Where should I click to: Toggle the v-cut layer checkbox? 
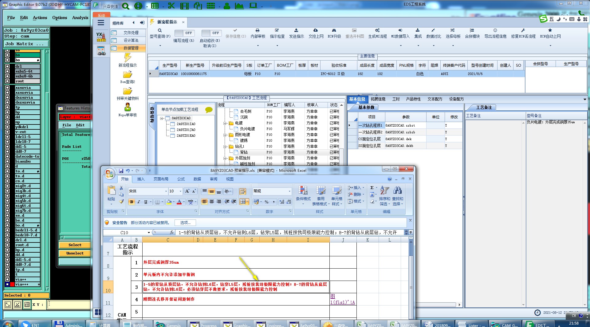pyautogui.click(x=7, y=132)
